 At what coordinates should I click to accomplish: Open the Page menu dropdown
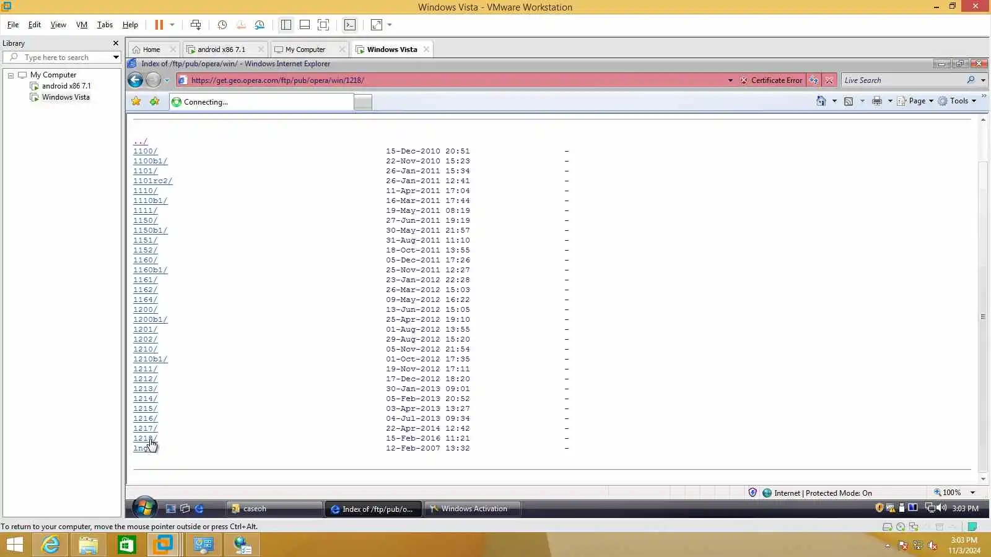(915, 101)
